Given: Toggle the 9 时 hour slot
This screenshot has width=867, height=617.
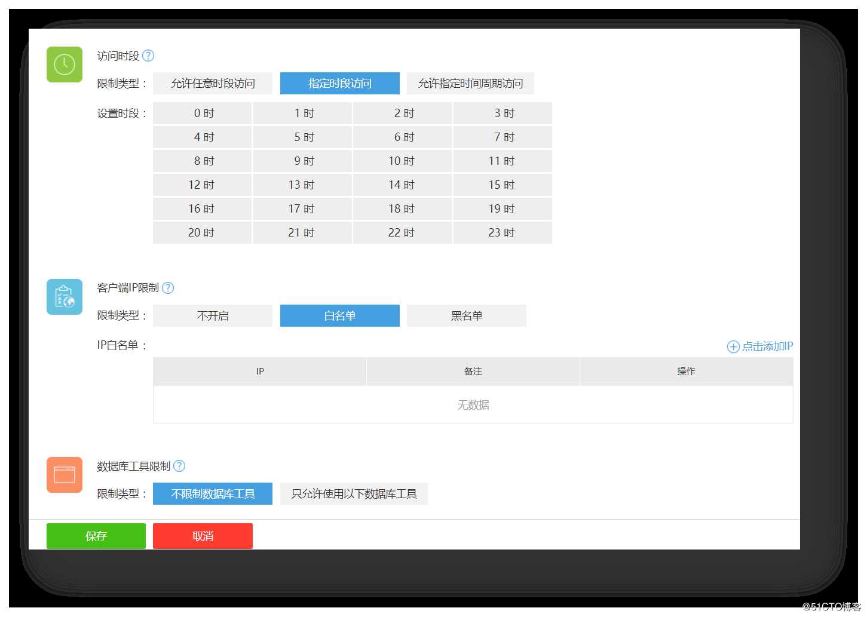Looking at the screenshot, I should point(302,161).
